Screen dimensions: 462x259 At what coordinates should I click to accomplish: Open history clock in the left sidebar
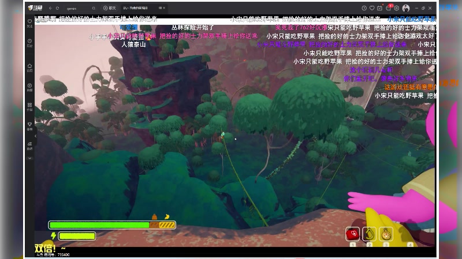pos(30,43)
